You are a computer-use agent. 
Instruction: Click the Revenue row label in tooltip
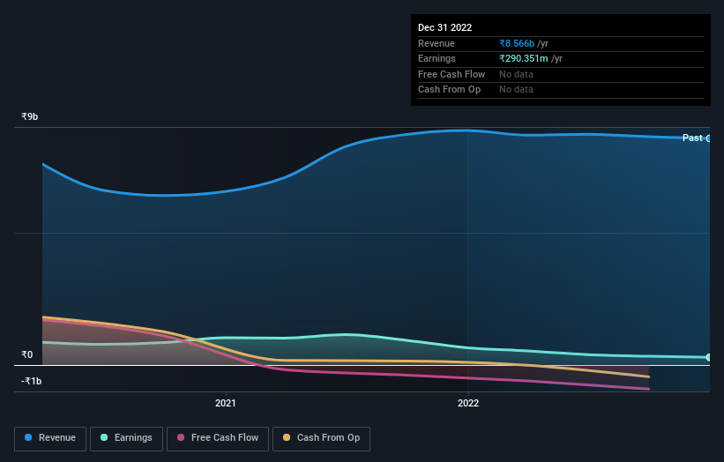point(437,43)
